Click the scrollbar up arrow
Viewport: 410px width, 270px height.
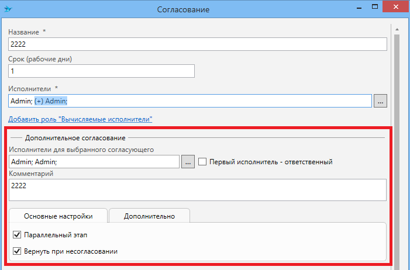pos(397,28)
